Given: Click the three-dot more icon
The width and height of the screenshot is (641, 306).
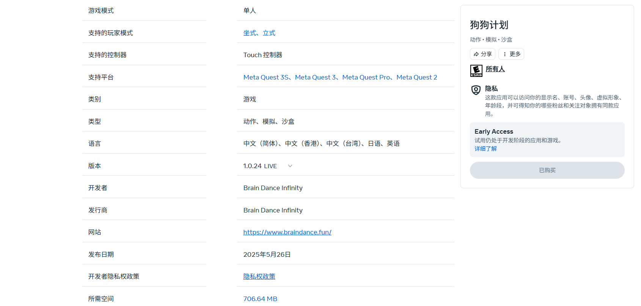Looking at the screenshot, I should 504,54.
